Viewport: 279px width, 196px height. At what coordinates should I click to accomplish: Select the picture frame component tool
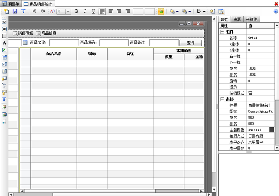coord(4,114)
